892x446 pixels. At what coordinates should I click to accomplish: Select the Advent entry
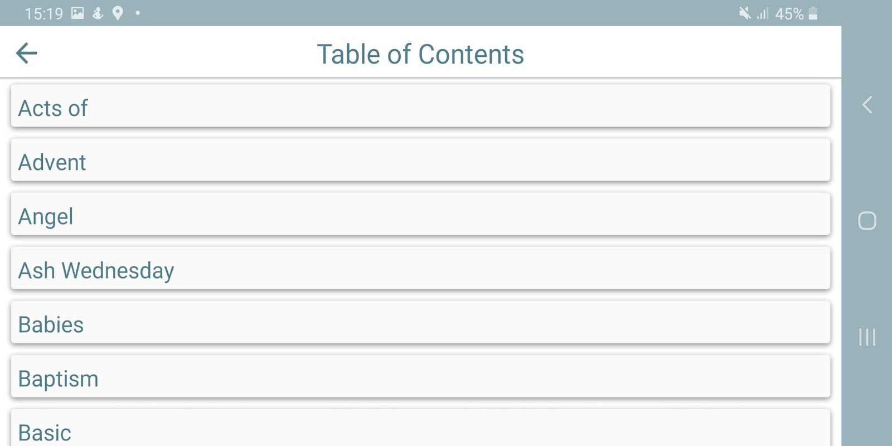pyautogui.click(x=420, y=160)
